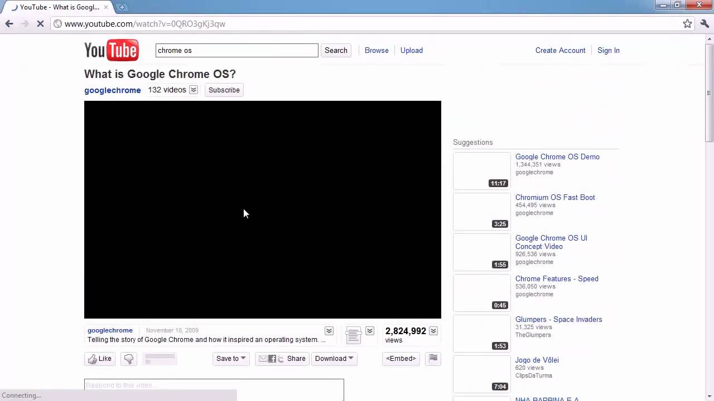The image size is (714, 401).
Task: Click the browser address bar URL
Action: pos(145,24)
